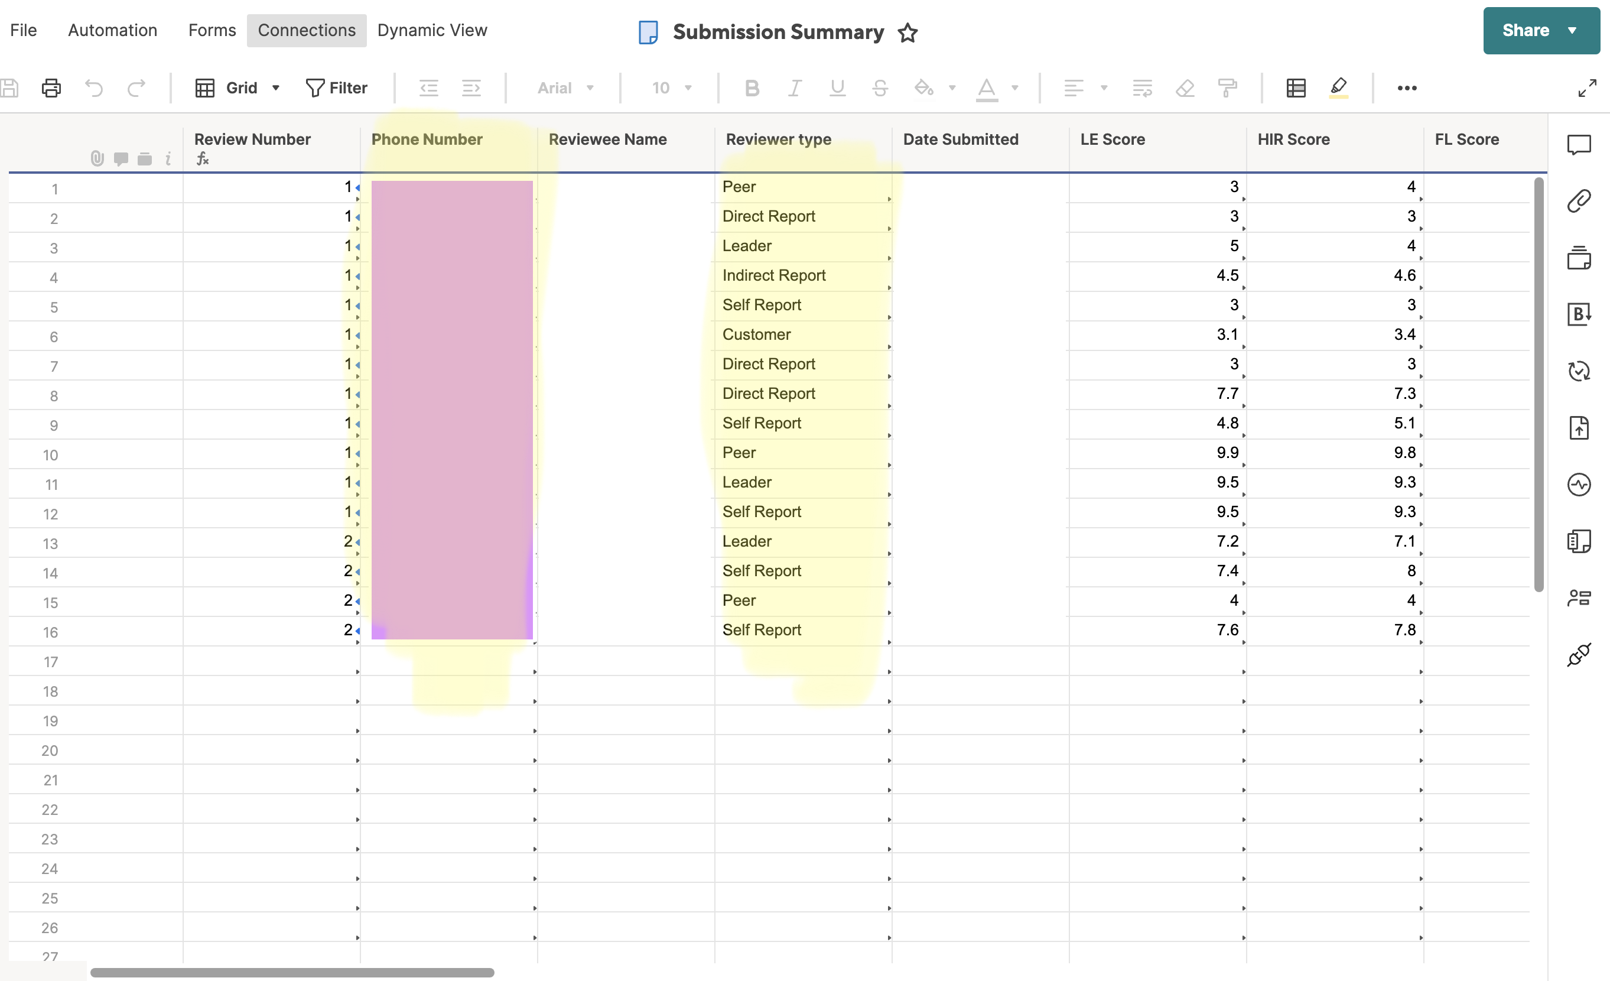Open the more options ellipsis
This screenshot has width=1610, height=981.
(1407, 87)
